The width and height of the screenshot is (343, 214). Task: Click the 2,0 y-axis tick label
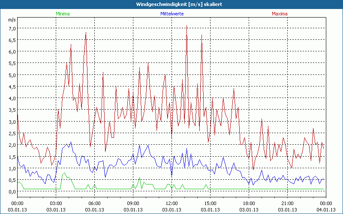(12, 145)
